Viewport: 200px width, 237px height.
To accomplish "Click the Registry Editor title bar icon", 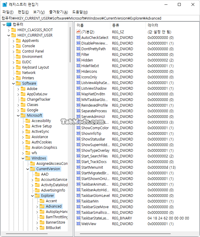I will point(5,4).
